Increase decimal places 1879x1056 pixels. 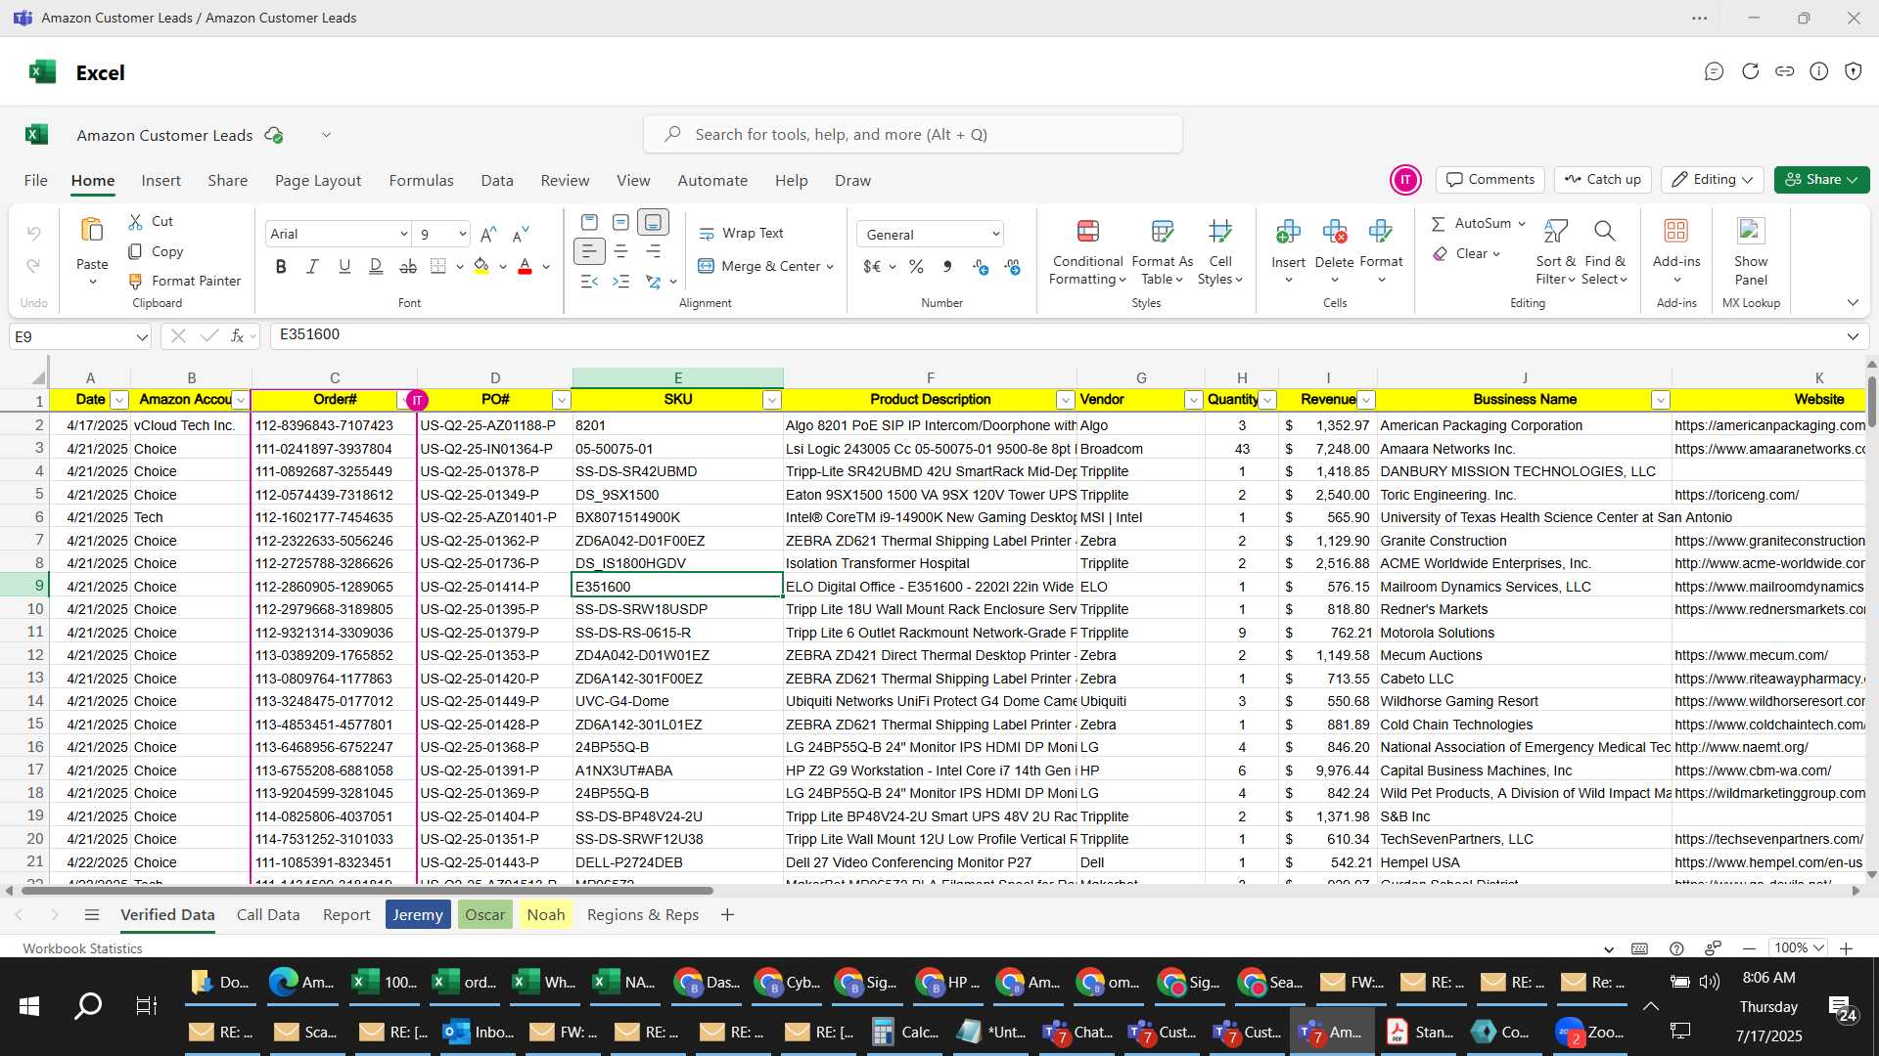981,266
